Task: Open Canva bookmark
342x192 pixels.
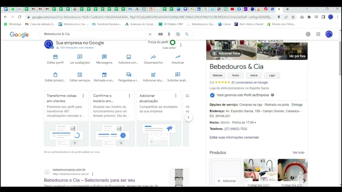Action: pyautogui.click(x=224, y=24)
